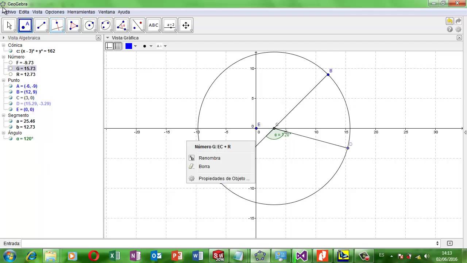
Task: Select the Ellipse conic tool
Action: click(x=105, y=25)
